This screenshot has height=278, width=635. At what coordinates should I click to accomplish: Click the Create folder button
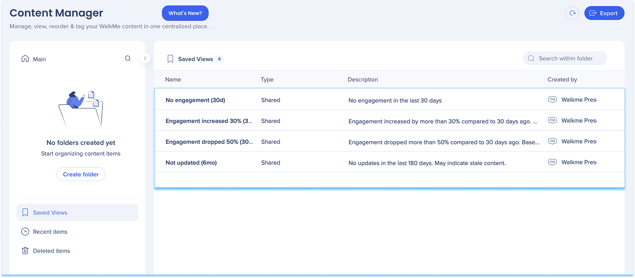coord(81,174)
